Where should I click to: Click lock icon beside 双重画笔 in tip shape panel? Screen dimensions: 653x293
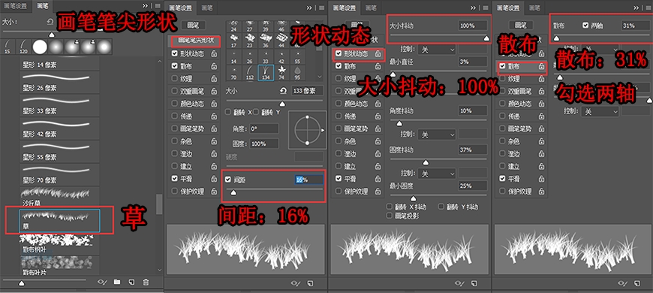coord(213,91)
